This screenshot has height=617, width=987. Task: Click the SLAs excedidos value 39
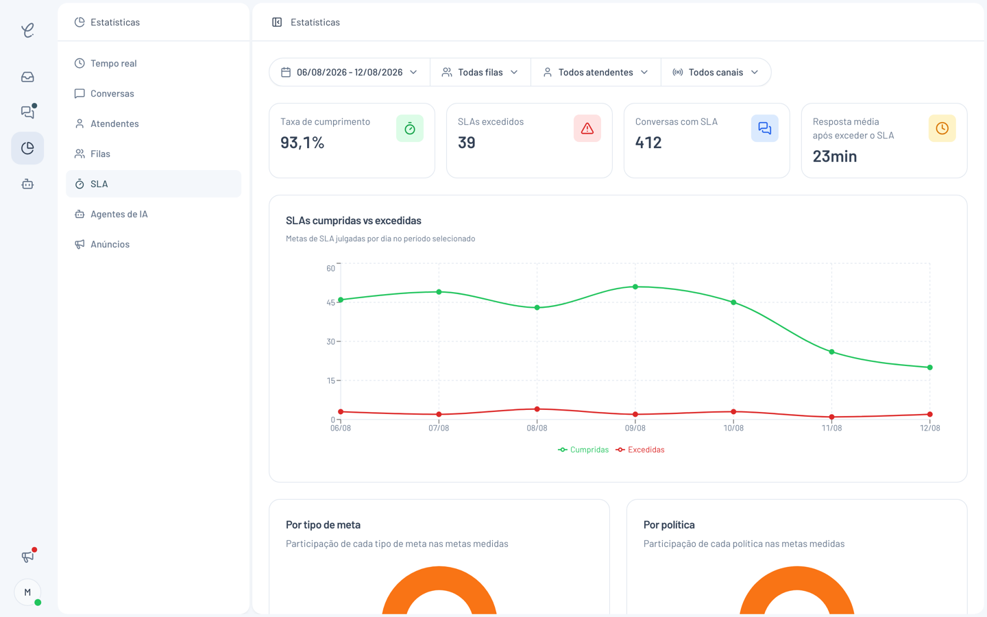point(467,143)
